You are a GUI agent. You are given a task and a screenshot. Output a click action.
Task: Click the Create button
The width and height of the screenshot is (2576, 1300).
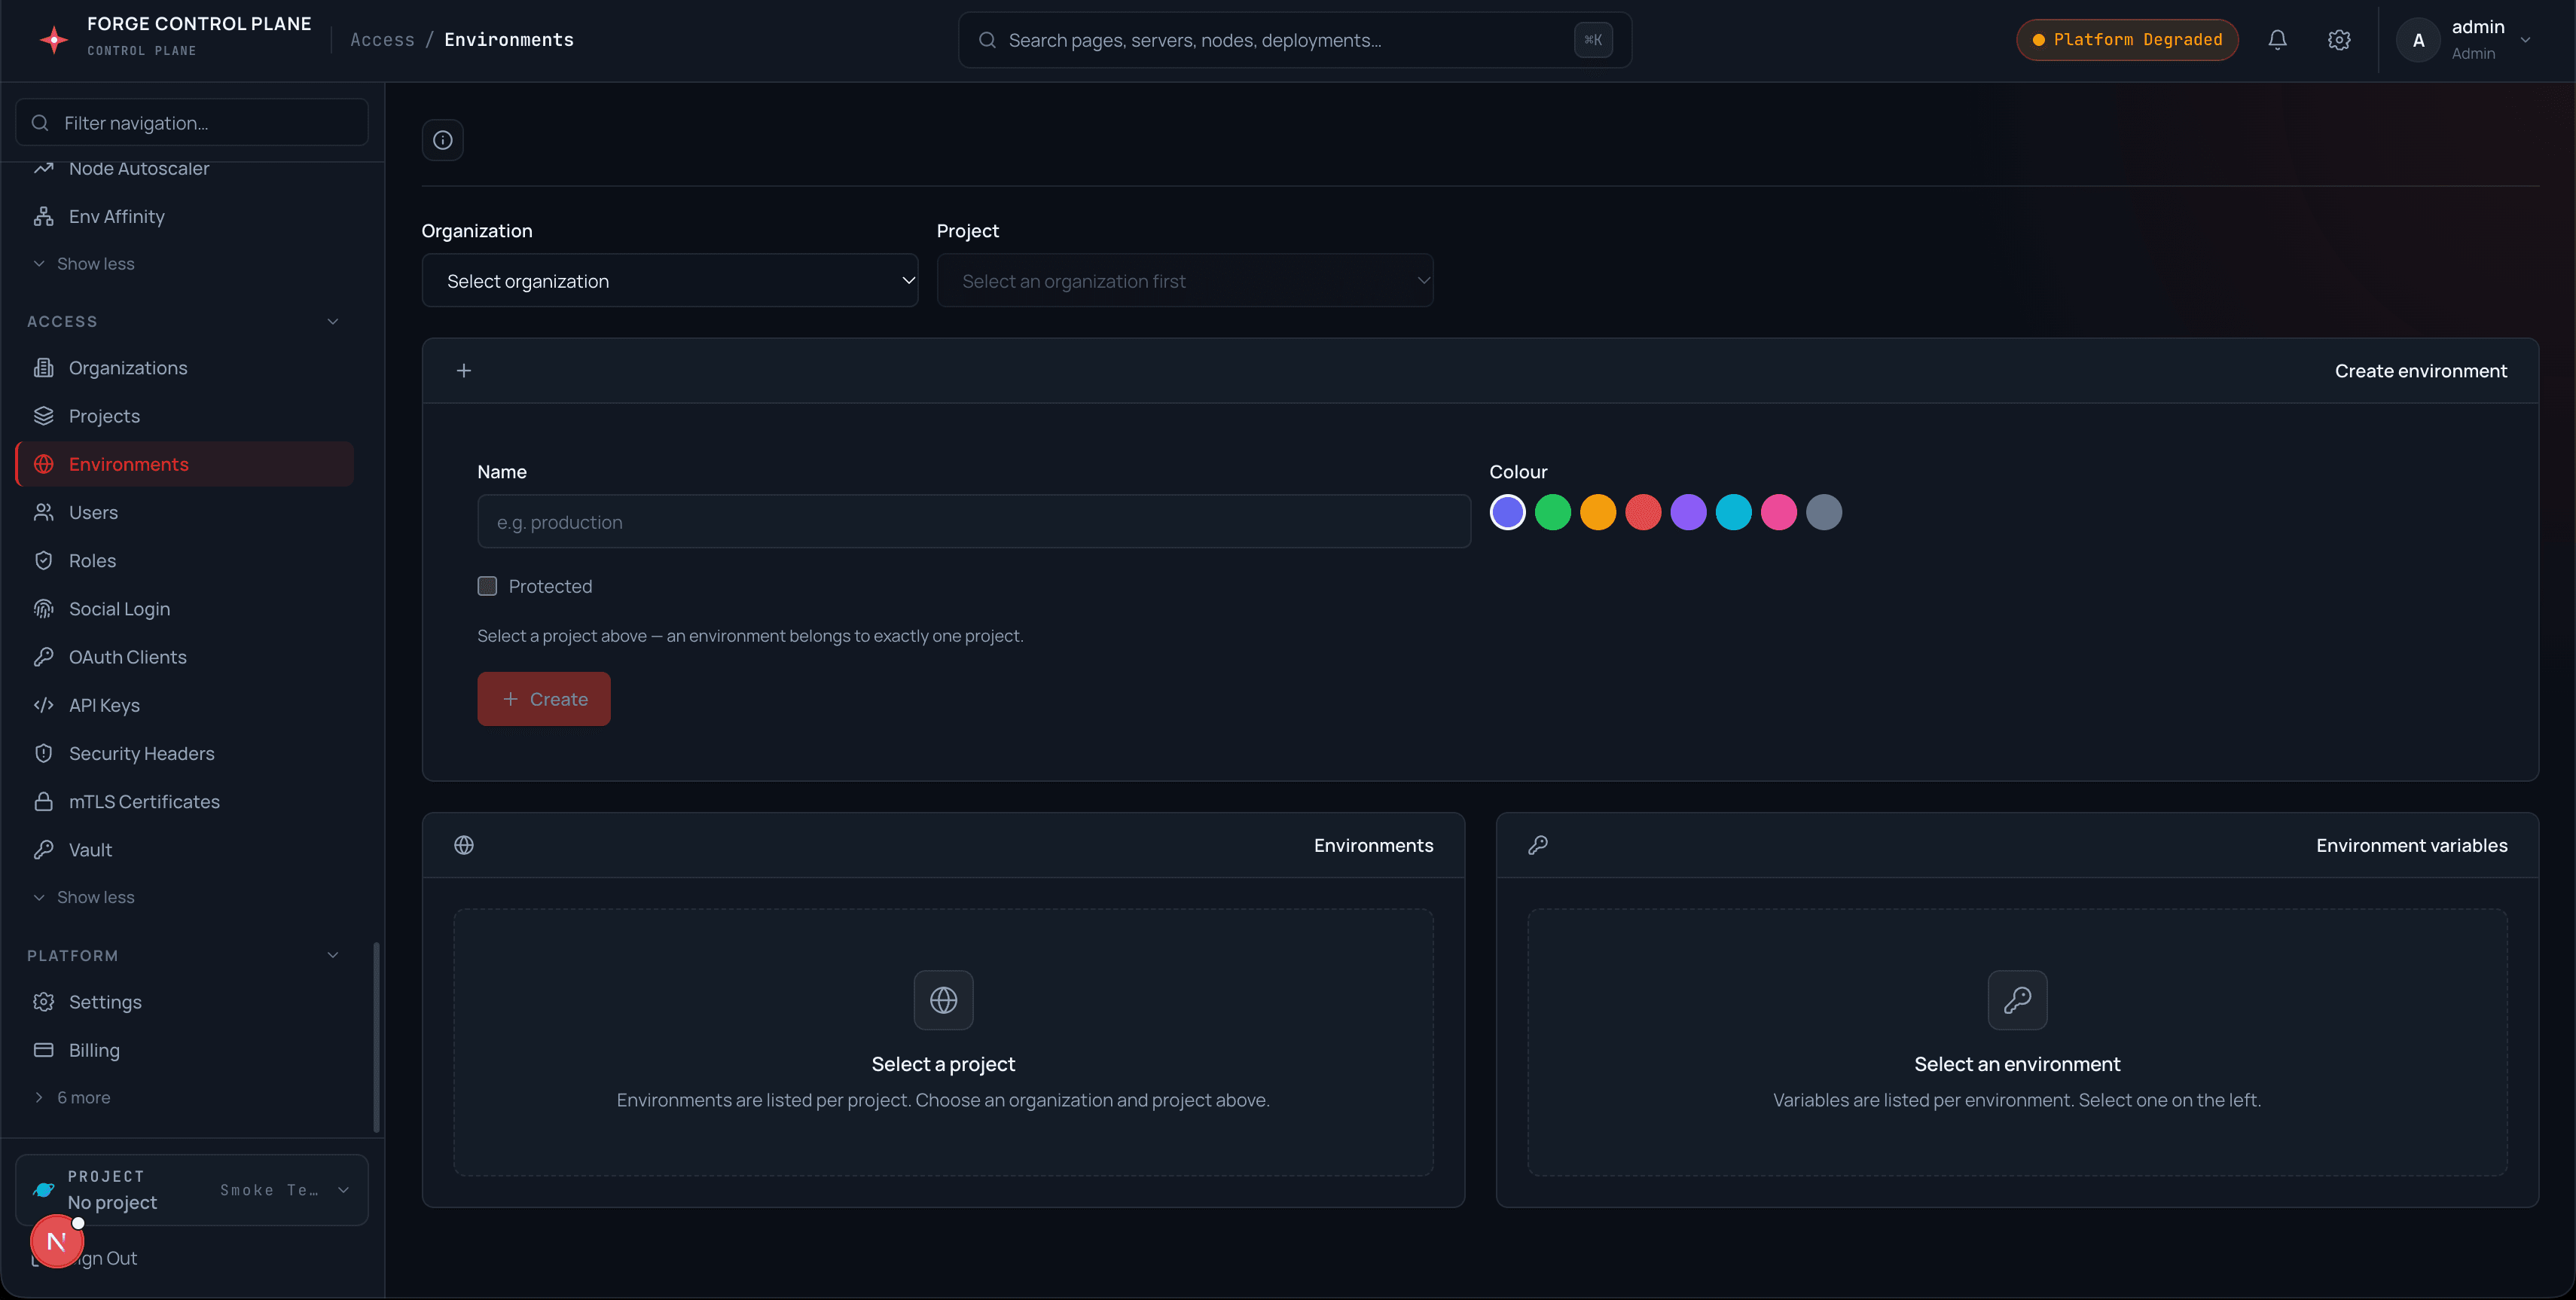[x=544, y=699]
